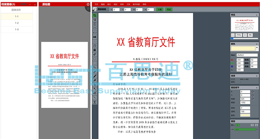Open the 数字档案 menu
The height and width of the screenshot is (139, 260).
[x=137, y=4]
